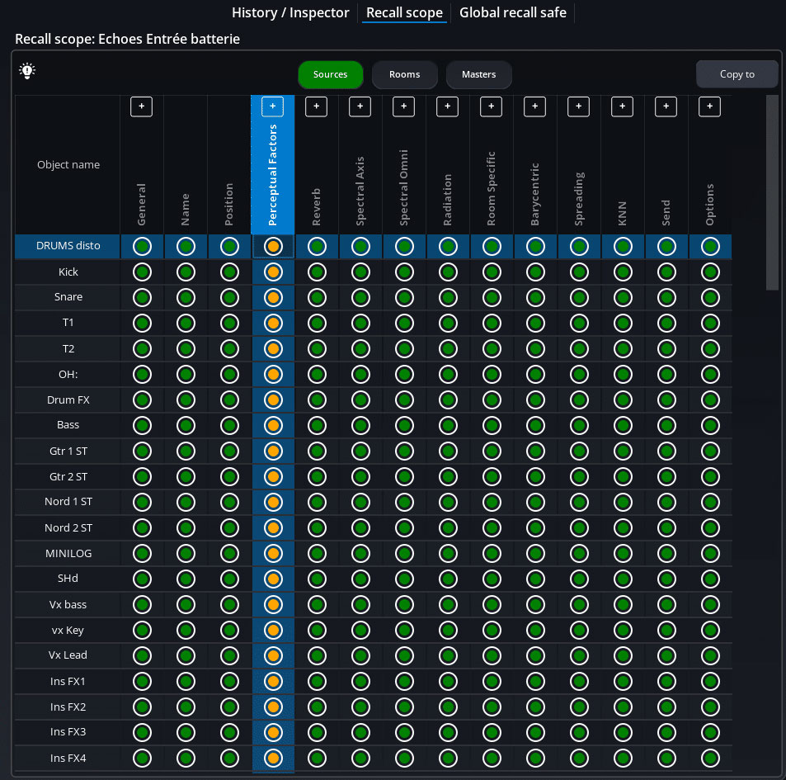
Task: Show the Masters scope view
Action: coord(478,74)
